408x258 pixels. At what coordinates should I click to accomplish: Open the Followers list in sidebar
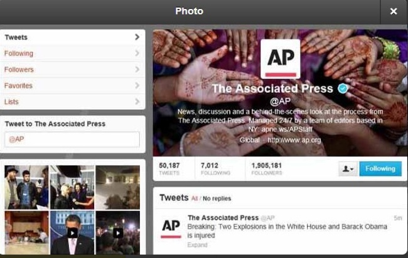(73, 70)
